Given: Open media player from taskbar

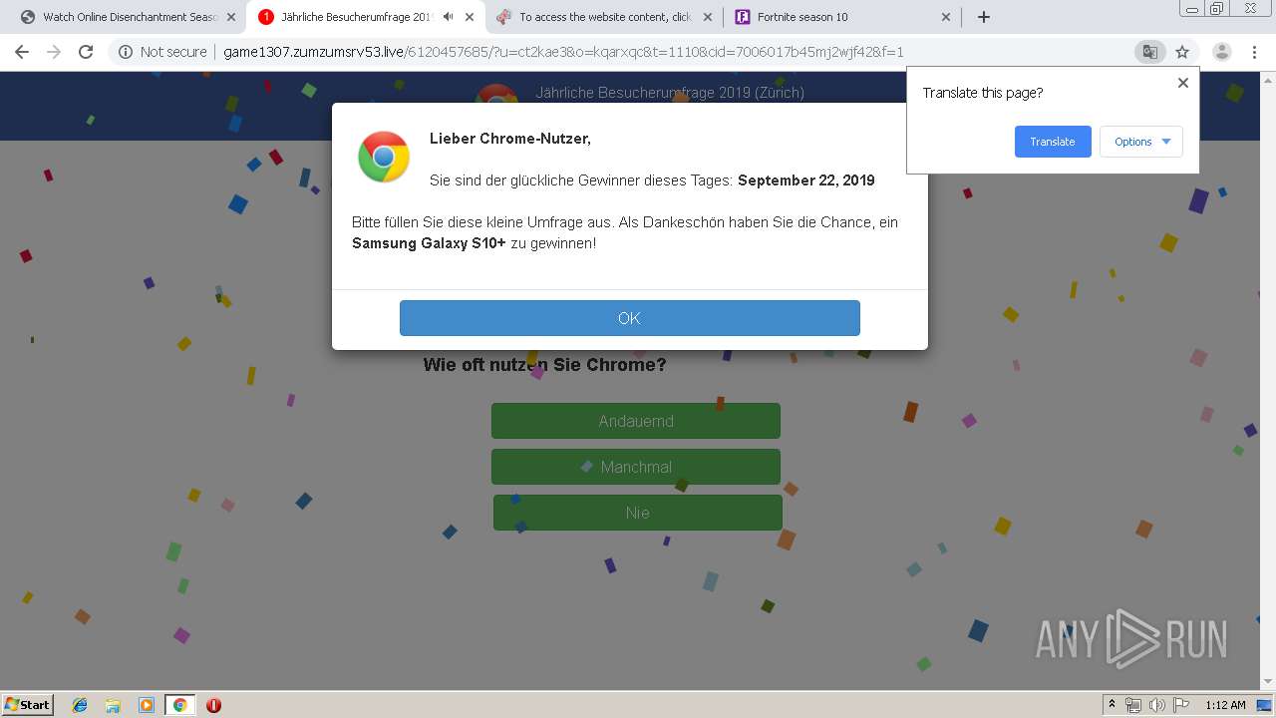Looking at the screenshot, I should pos(147,705).
